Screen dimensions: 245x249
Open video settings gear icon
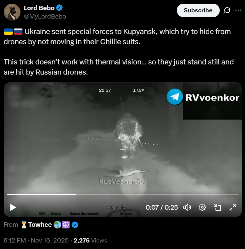(x=202, y=207)
